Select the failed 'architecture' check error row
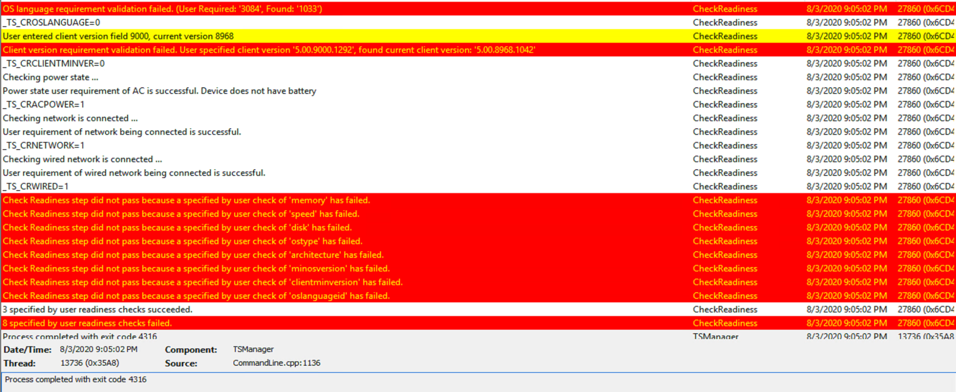This screenshot has width=956, height=392. pyautogui.click(x=193, y=255)
